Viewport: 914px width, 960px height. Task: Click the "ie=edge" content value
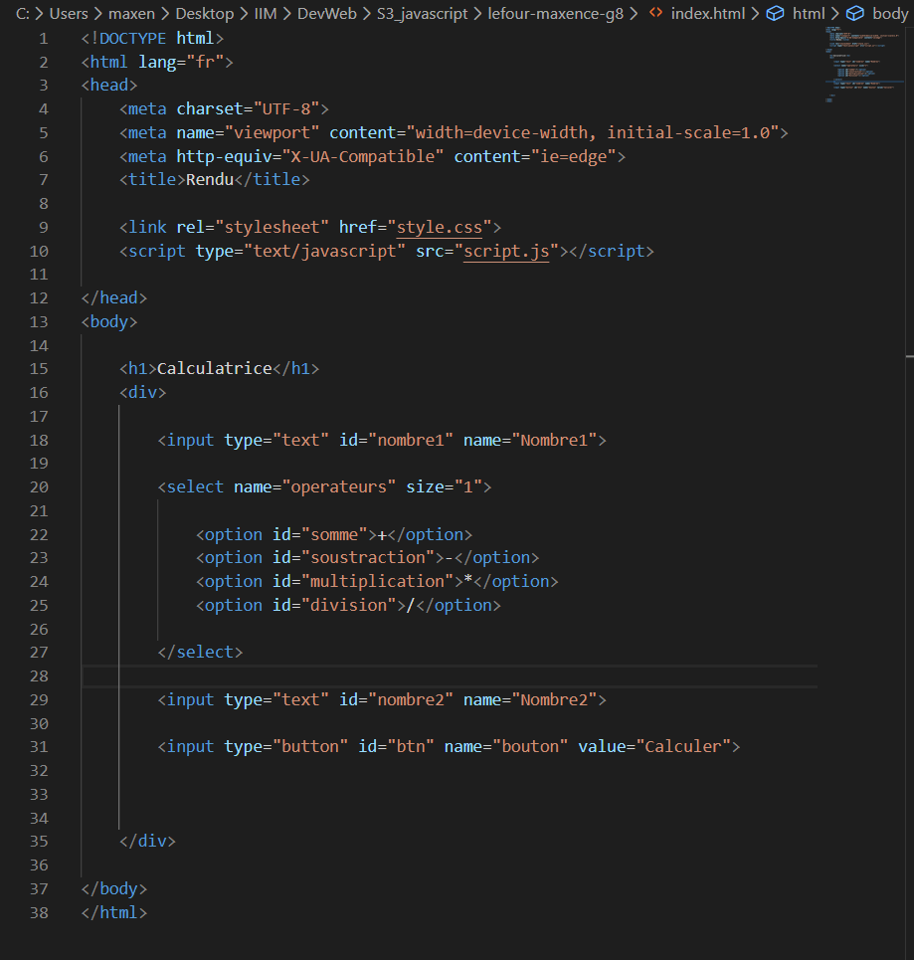click(x=573, y=157)
